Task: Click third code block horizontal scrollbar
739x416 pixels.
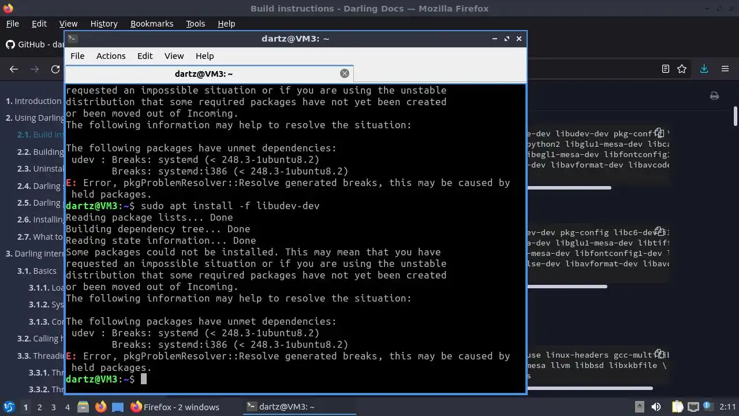Action: [589, 388]
